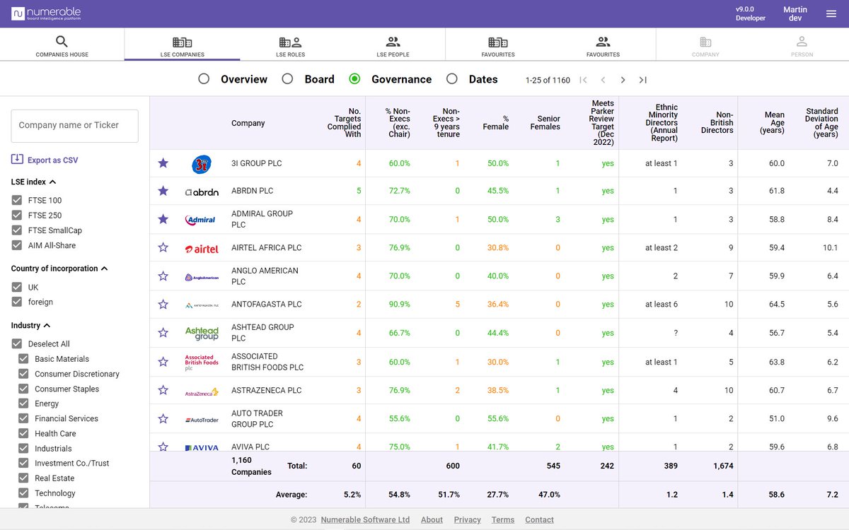
Task: Click the ASTRAZENECA PLC company name
Action: click(x=267, y=391)
